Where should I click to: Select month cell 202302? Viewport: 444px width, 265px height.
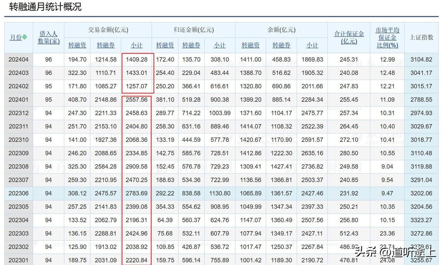click(x=19, y=247)
